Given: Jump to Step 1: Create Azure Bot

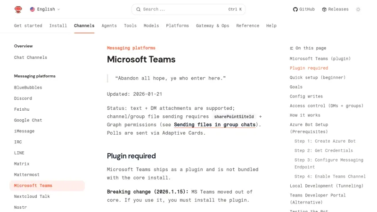Looking at the screenshot, I should pyautogui.click(x=325, y=141).
